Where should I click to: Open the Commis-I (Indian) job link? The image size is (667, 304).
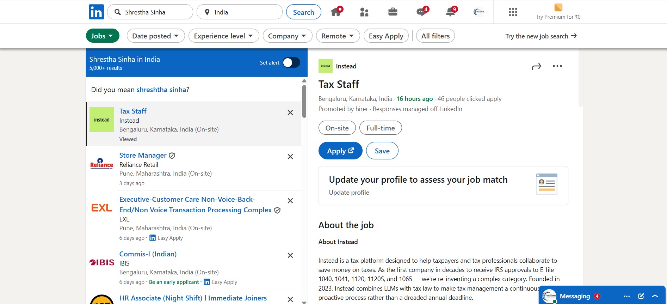[x=148, y=254]
